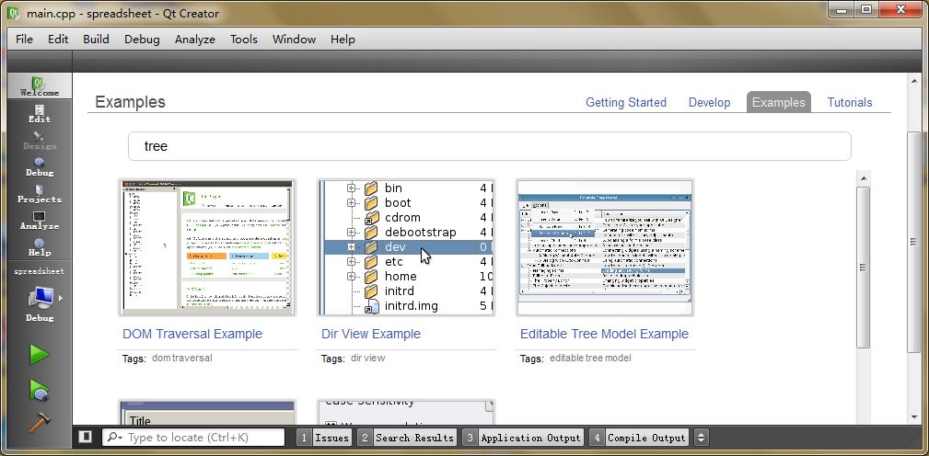Click the dir view tag
Screen dimensions: 929x456
[368, 358]
